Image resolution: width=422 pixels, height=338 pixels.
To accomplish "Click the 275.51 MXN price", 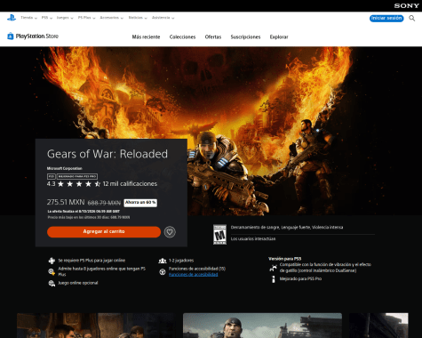I will (x=66, y=202).
